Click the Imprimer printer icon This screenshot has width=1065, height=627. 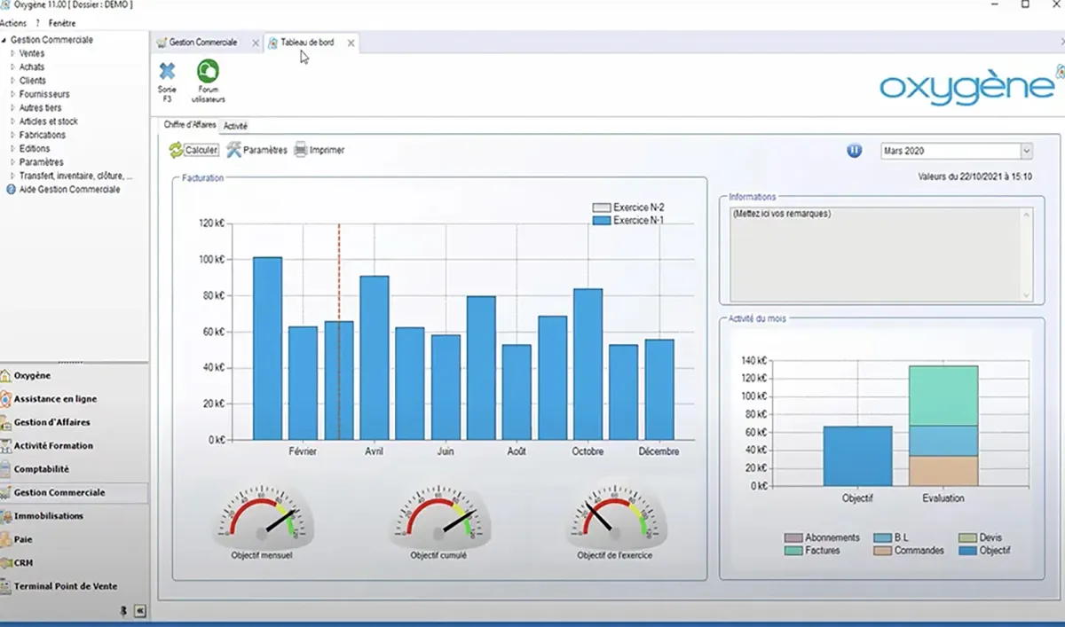click(x=301, y=150)
